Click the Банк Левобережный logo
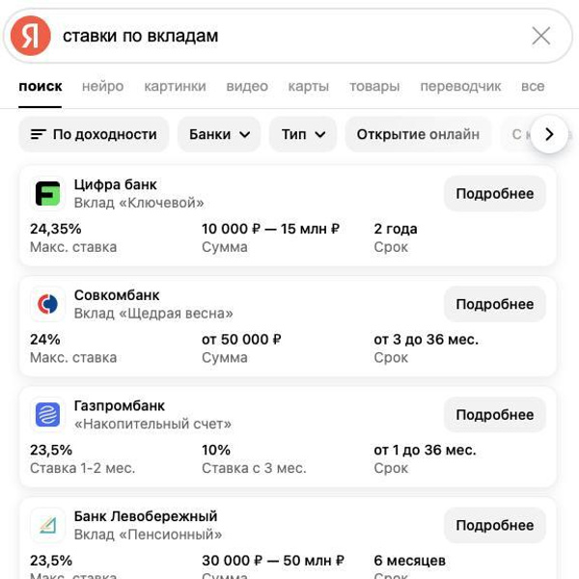Image resolution: width=579 pixels, height=579 pixels. 47,526
